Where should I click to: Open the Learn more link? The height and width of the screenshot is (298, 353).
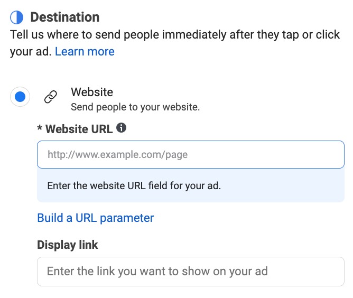(85, 52)
